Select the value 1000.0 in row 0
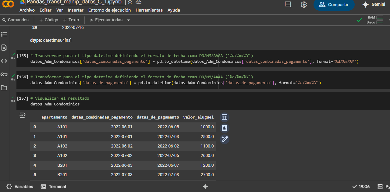Viewport: 390px width, 192px height. pyautogui.click(x=207, y=127)
